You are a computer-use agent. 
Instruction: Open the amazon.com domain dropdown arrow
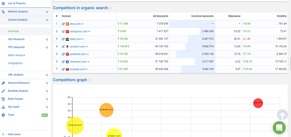87,47
